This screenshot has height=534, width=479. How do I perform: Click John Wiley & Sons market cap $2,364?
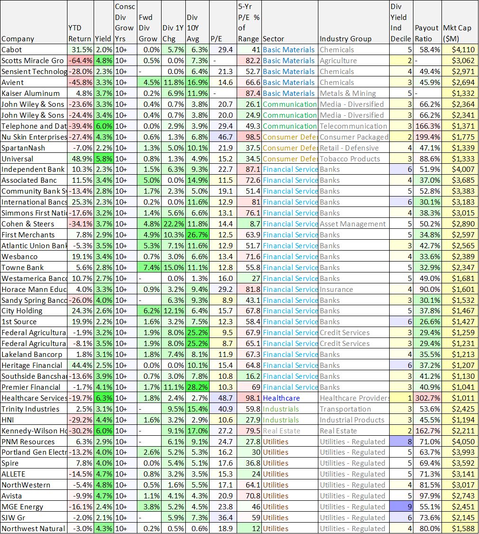click(x=460, y=104)
